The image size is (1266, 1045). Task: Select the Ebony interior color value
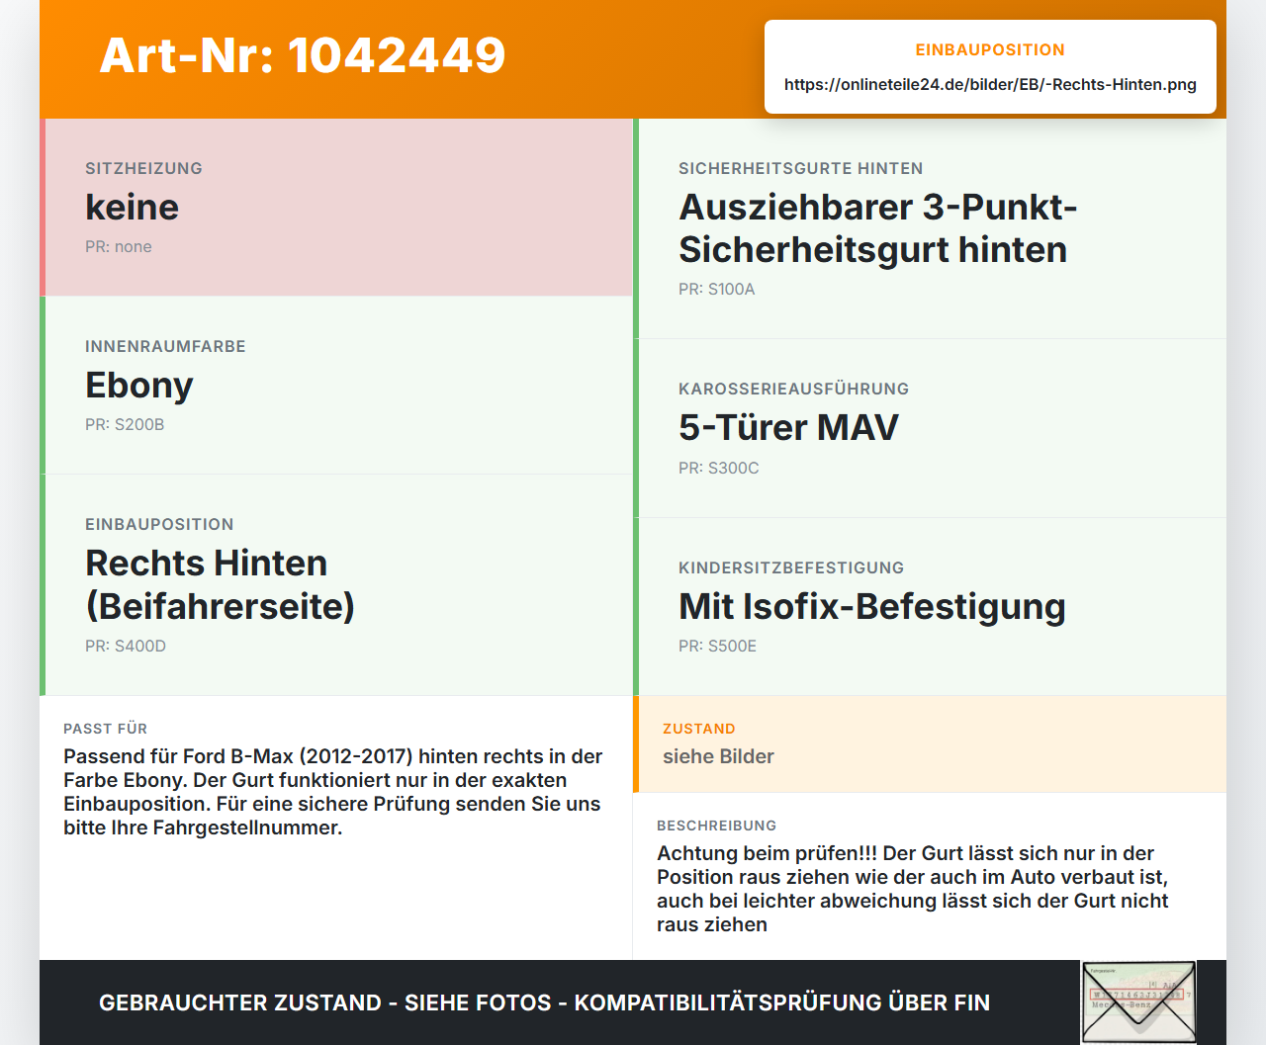tap(139, 386)
